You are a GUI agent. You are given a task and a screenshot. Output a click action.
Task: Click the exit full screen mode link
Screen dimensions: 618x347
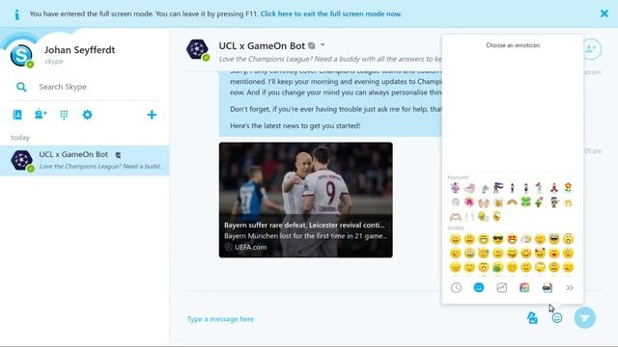pyautogui.click(x=331, y=13)
